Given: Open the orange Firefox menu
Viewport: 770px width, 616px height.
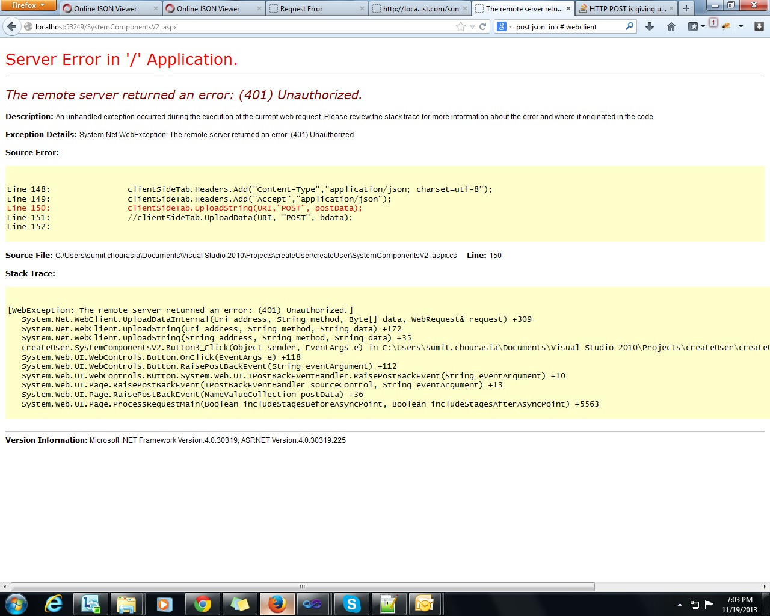Looking at the screenshot, I should 28,5.
